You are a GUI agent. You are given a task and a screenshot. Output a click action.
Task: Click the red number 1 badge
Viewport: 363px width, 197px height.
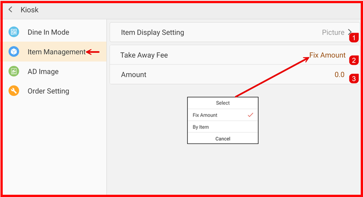pyautogui.click(x=354, y=39)
